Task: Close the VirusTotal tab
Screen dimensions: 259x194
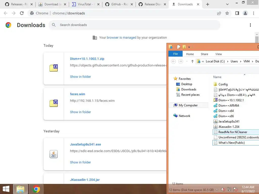Action: coord(98,4)
